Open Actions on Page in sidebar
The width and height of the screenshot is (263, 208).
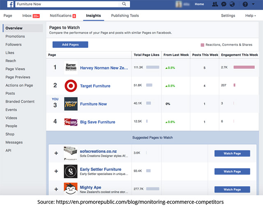click(x=19, y=85)
